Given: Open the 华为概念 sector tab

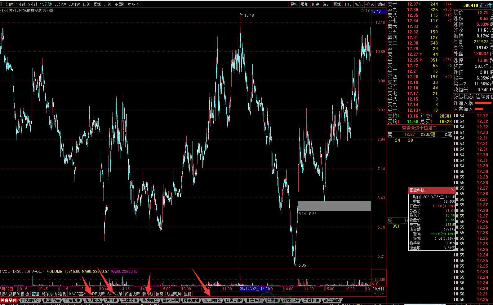Looking at the screenshot, I should coord(150,300).
